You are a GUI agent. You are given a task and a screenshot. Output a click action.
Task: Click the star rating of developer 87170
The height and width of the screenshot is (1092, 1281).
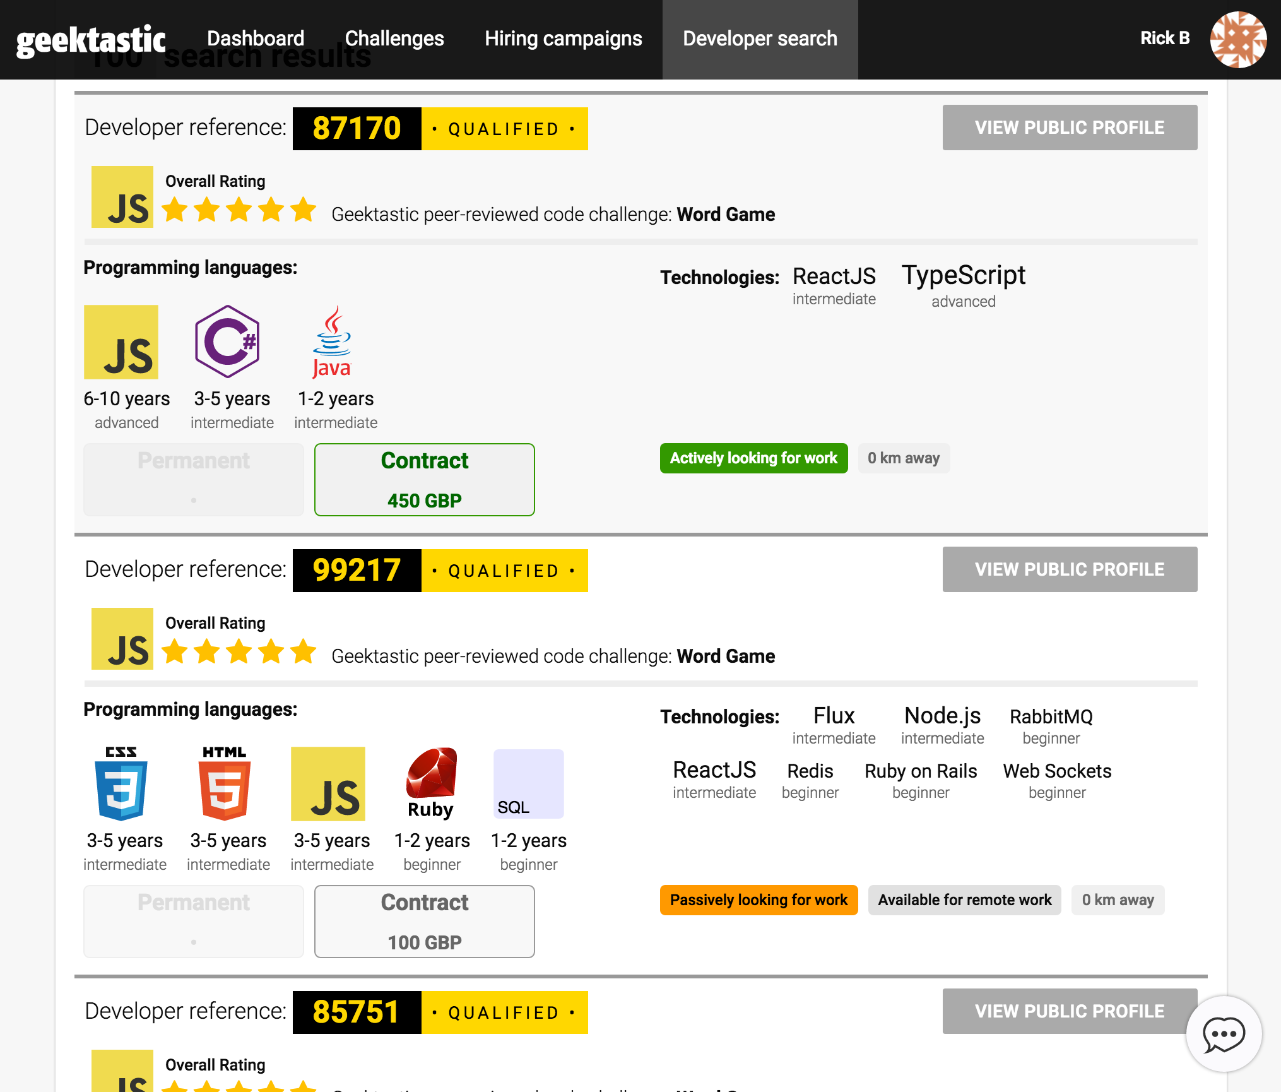pyautogui.click(x=239, y=210)
